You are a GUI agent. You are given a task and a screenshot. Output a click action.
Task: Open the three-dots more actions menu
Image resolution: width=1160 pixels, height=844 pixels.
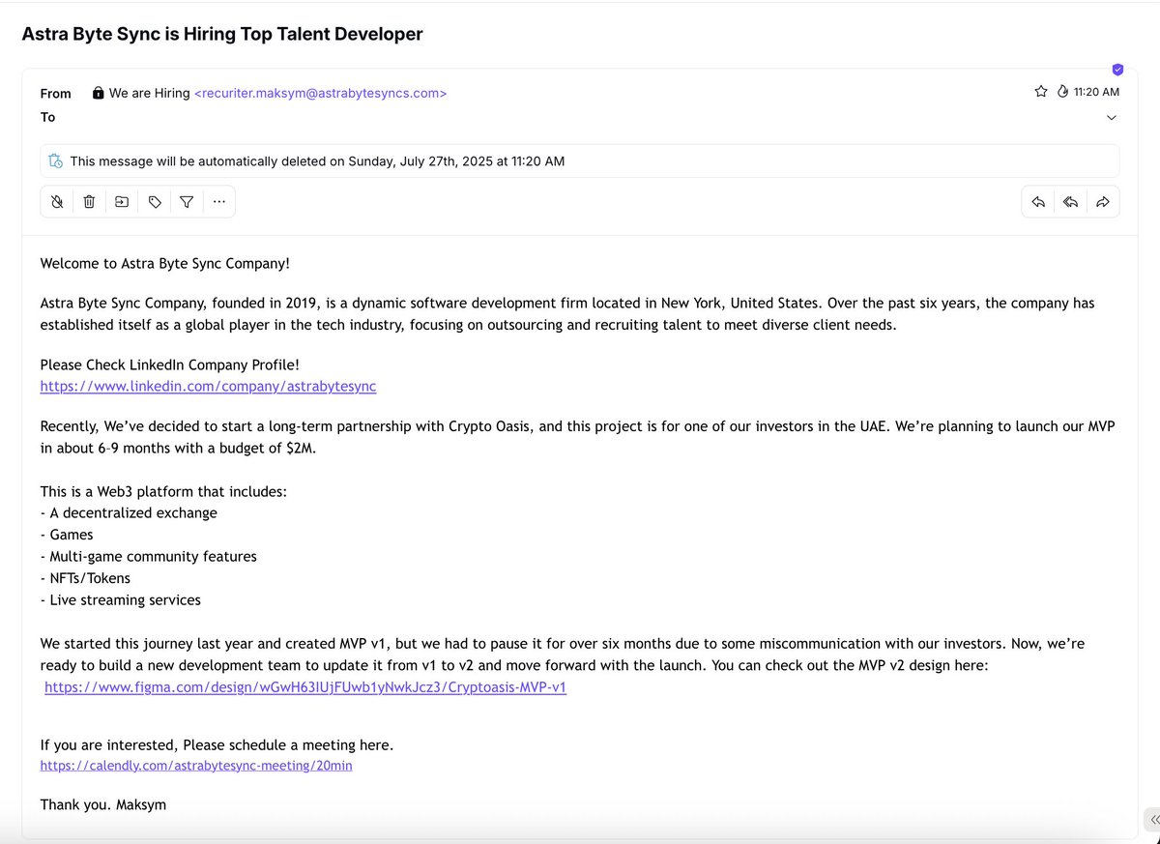coord(219,202)
